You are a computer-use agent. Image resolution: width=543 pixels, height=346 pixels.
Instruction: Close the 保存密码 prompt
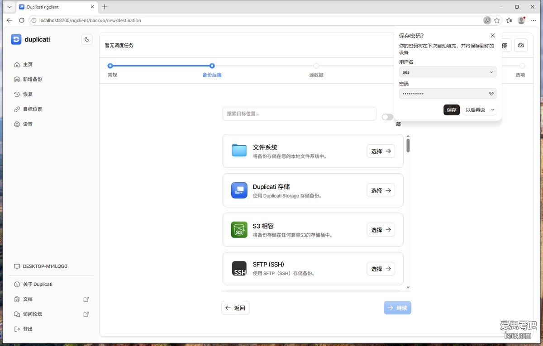click(x=493, y=36)
